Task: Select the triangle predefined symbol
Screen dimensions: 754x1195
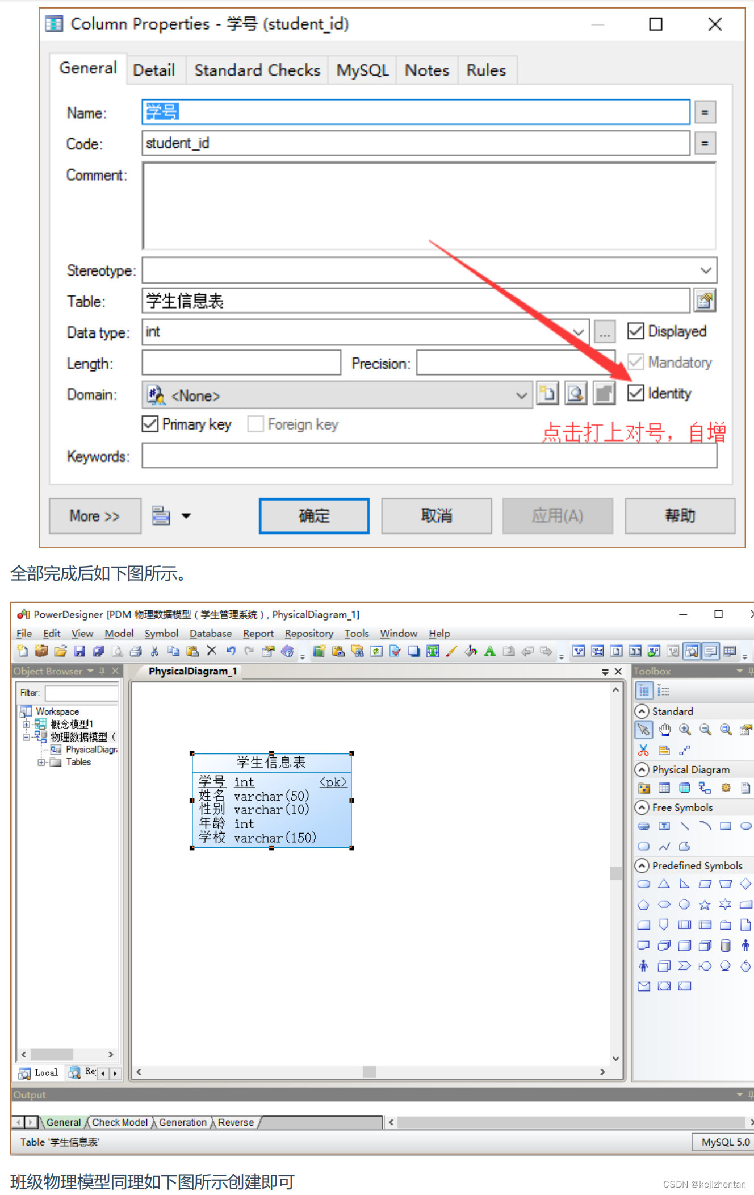Action: pos(664,884)
